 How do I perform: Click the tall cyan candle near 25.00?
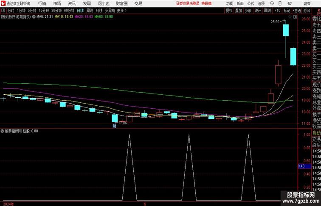(286, 30)
